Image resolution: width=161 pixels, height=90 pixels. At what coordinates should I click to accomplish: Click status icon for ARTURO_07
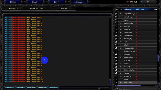point(116,76)
